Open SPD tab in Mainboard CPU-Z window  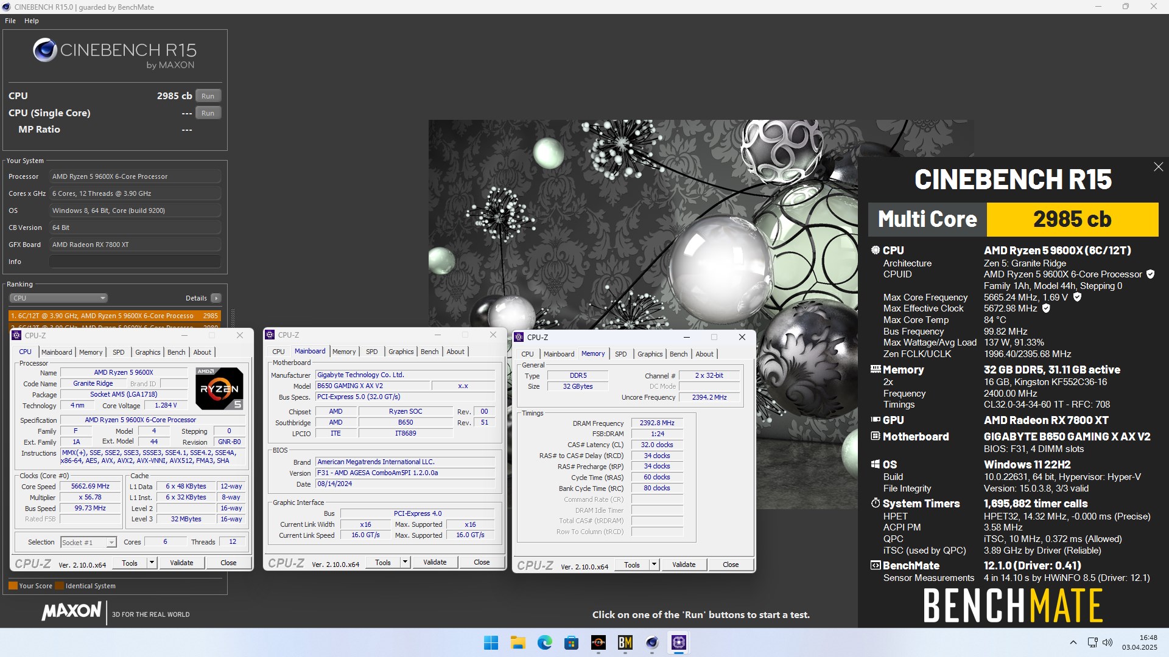[371, 352]
